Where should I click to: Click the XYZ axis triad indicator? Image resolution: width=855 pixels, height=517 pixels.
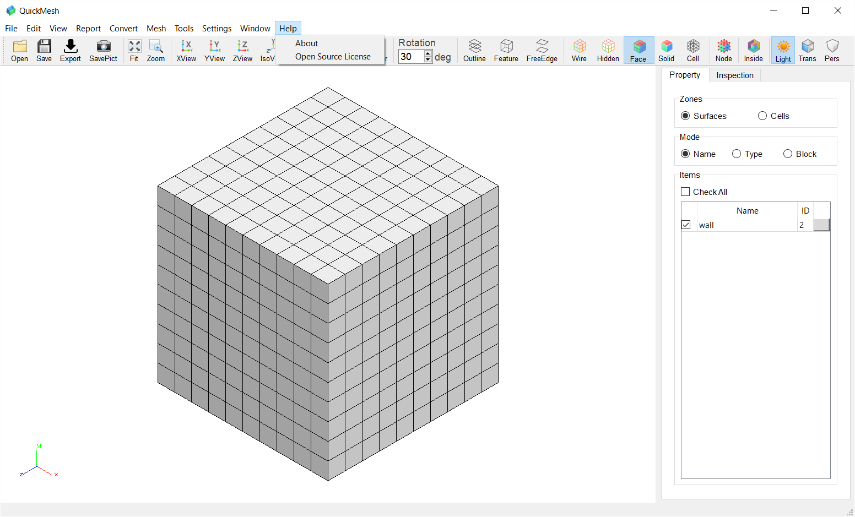click(x=38, y=461)
